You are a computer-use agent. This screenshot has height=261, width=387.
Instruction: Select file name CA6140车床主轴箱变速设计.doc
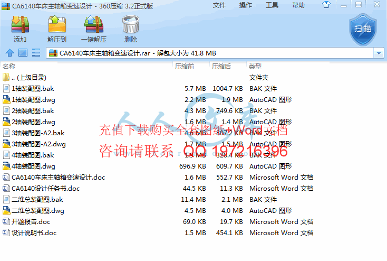(x=58, y=178)
